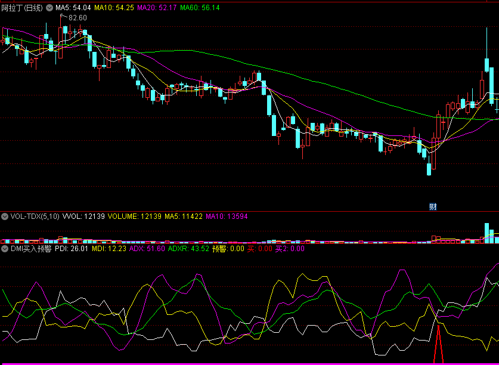Select the 阿拉丁(日线) chart title
Image resolution: width=499 pixels, height=365 pixels.
(22, 8)
